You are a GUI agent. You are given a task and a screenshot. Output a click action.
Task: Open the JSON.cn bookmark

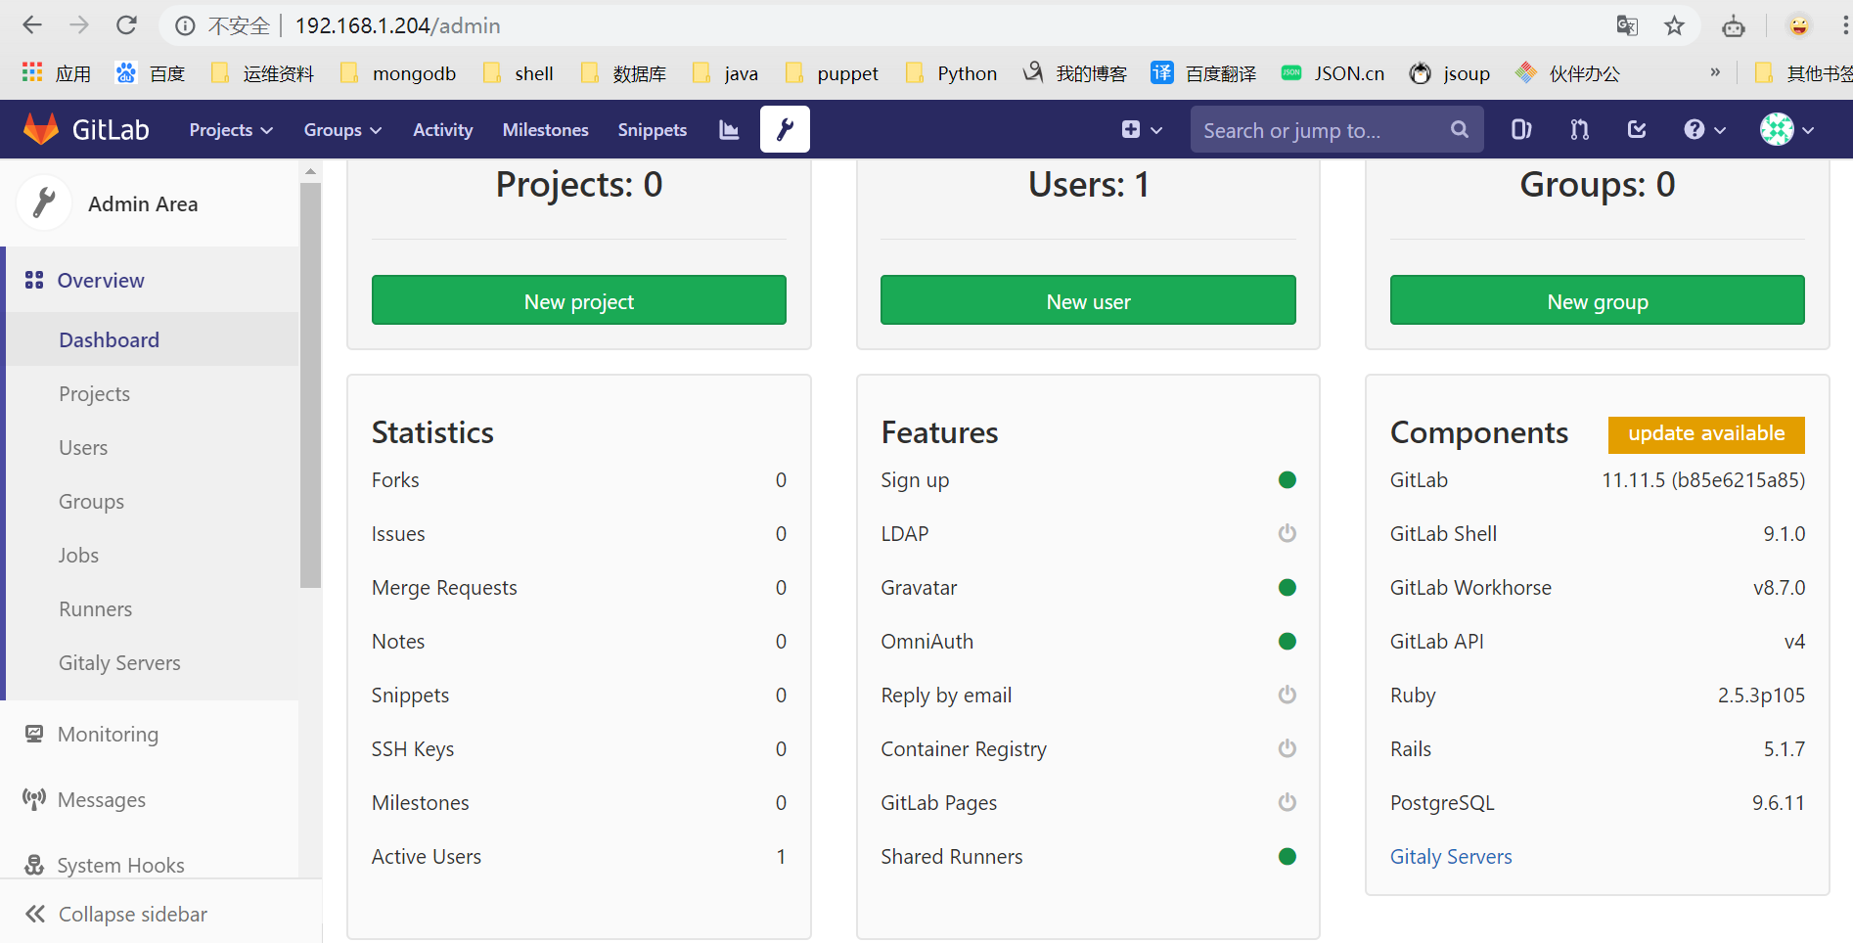(x=1333, y=73)
